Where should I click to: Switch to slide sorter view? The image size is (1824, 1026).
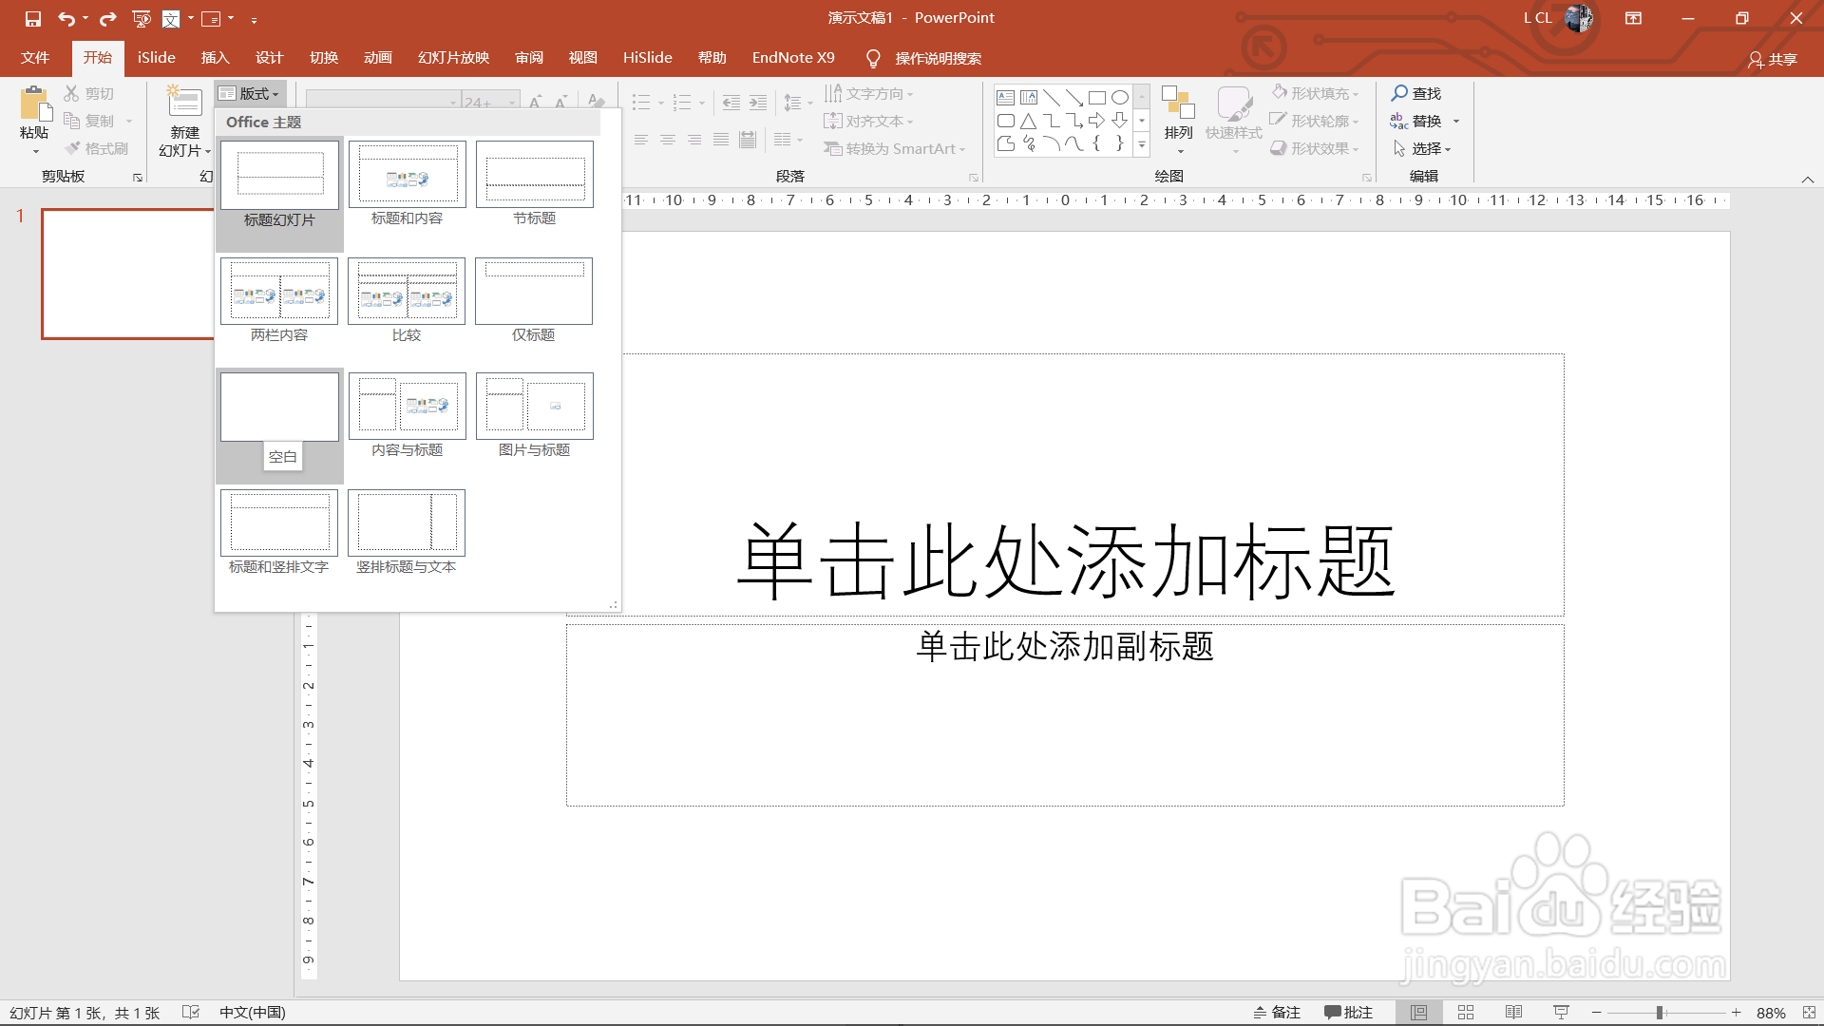[x=1467, y=1012]
